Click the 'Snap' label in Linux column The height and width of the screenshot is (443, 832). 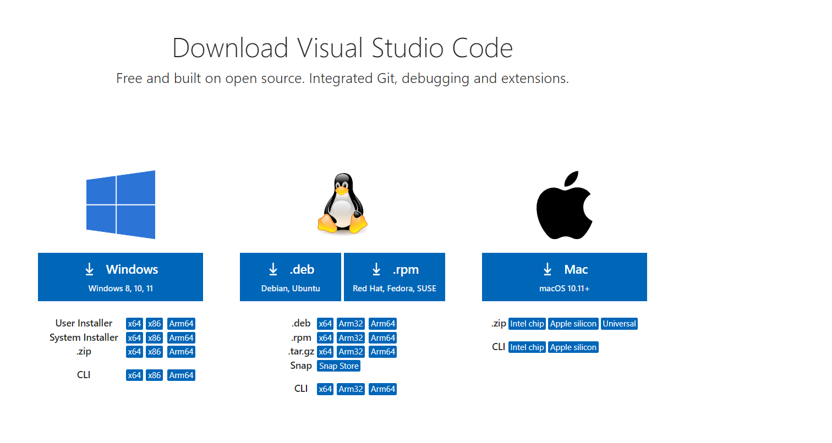301,366
